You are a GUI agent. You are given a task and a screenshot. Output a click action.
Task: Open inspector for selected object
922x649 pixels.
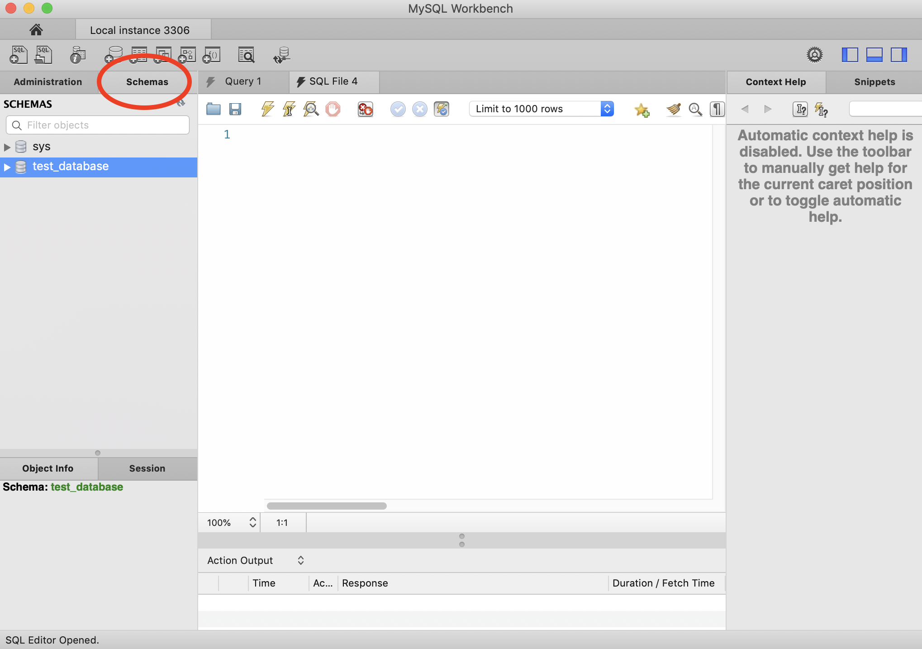pos(77,55)
